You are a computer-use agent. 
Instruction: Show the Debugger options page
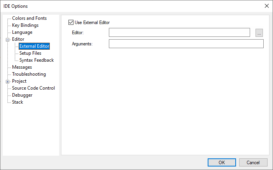coord(22,95)
